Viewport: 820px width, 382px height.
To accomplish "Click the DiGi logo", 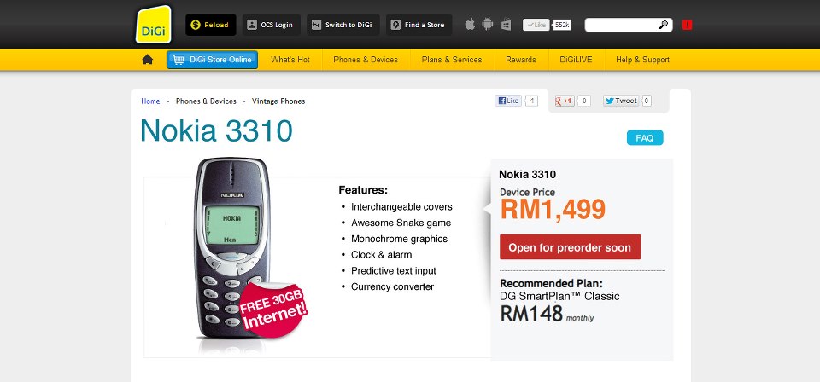I will coord(153,25).
